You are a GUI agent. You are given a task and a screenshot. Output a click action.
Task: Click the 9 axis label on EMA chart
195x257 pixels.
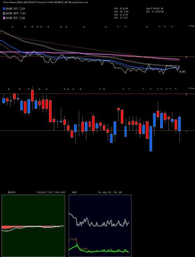tap(186, 57)
